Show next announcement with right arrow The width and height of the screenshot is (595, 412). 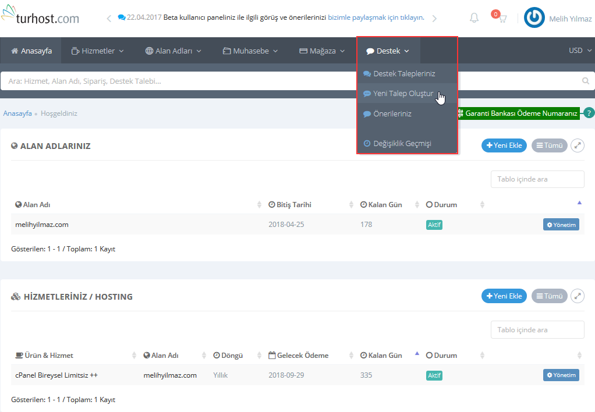pyautogui.click(x=434, y=18)
